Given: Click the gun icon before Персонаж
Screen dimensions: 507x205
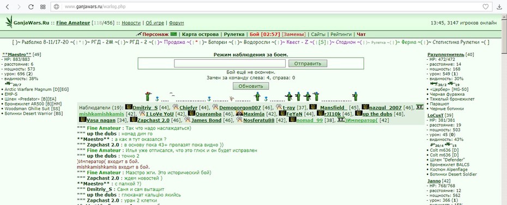Looking at the screenshot, I should pos(138,34).
